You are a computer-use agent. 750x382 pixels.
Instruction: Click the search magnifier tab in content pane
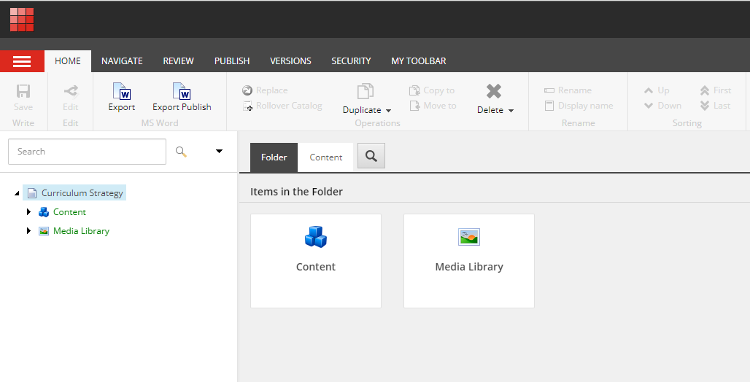coord(371,156)
